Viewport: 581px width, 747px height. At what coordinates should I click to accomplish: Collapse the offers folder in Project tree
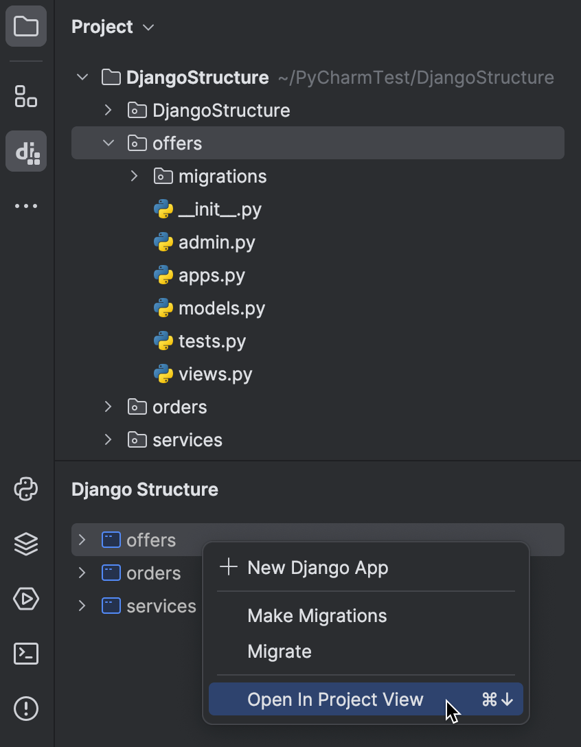108,143
